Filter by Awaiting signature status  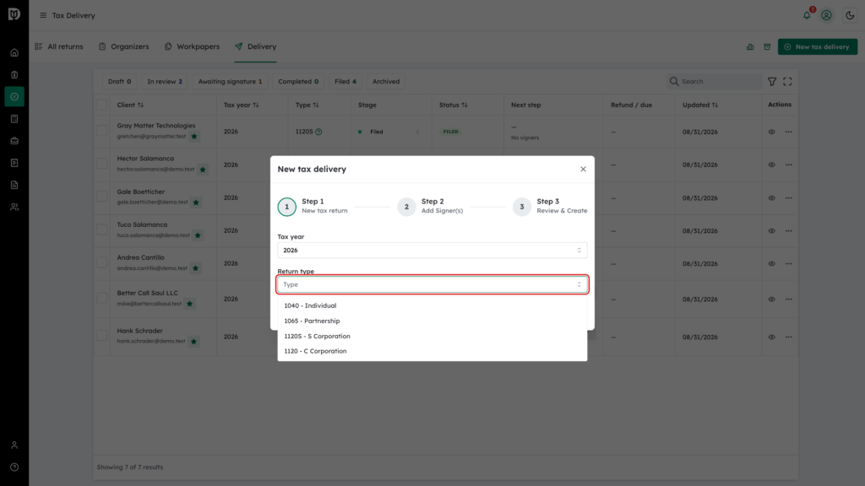(230, 82)
